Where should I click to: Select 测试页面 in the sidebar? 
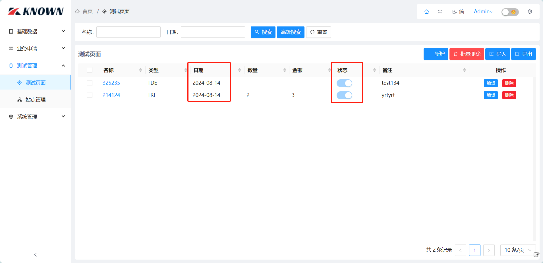pos(36,82)
